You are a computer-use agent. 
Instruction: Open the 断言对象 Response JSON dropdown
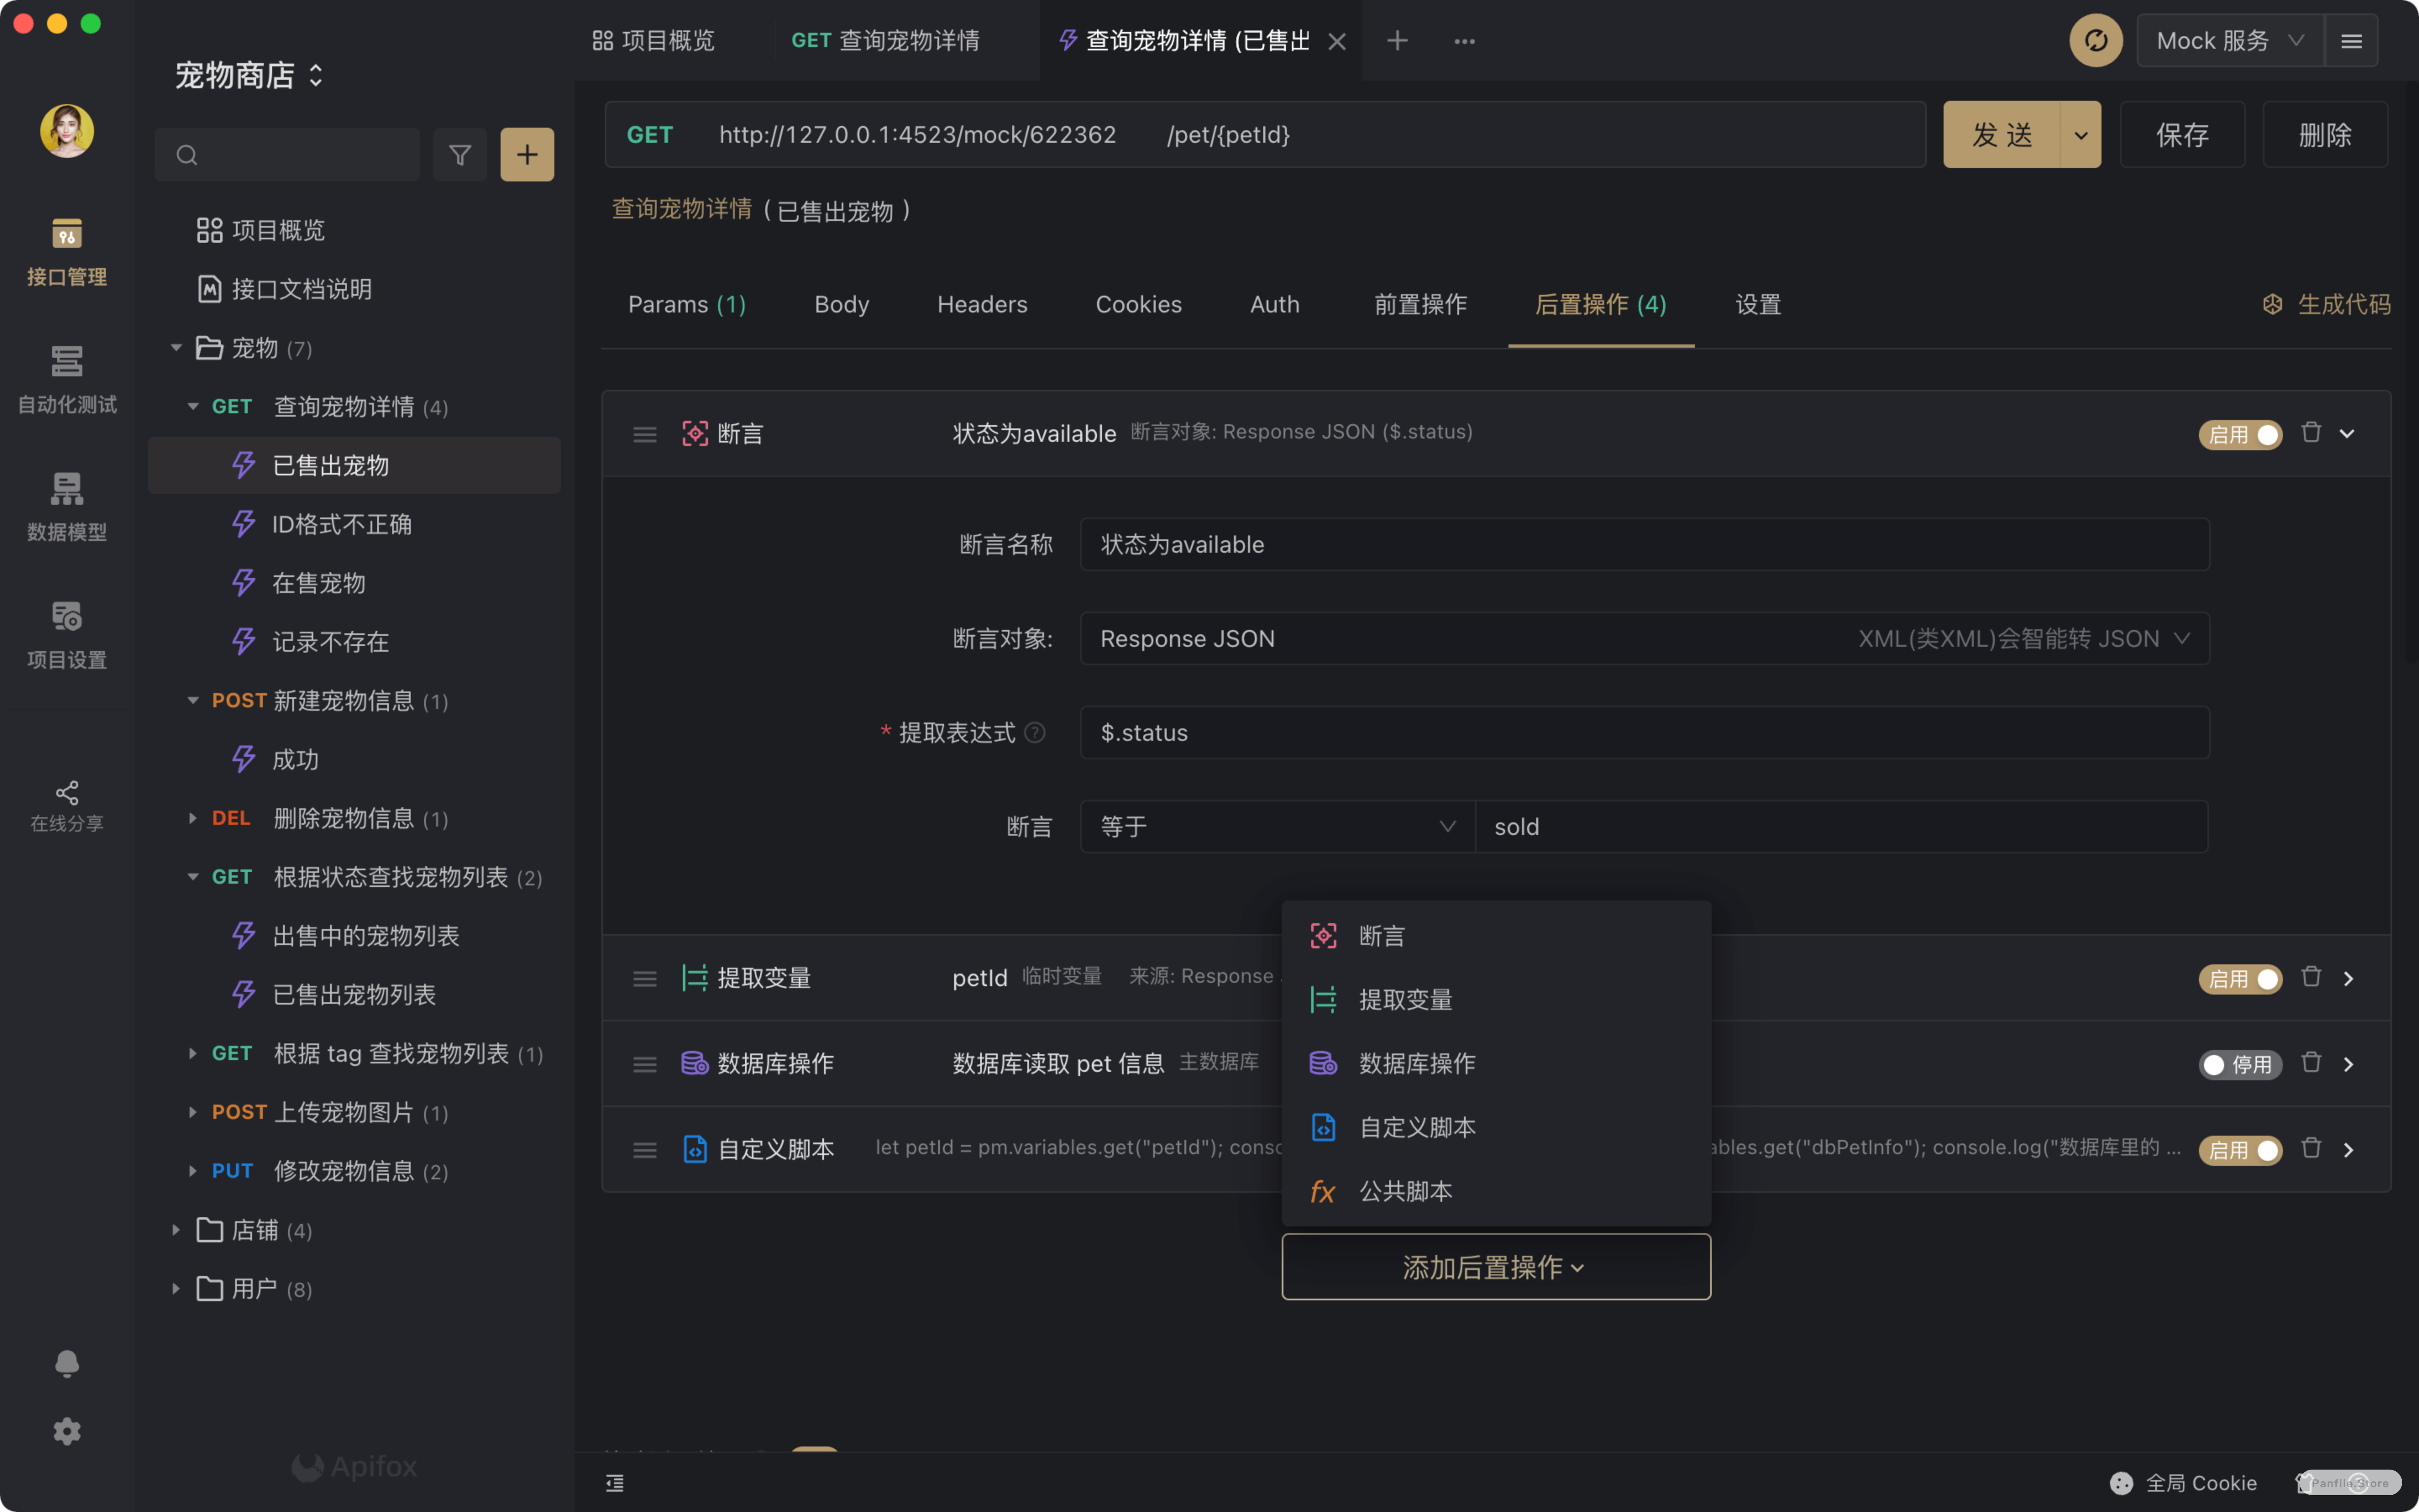pos(1644,638)
